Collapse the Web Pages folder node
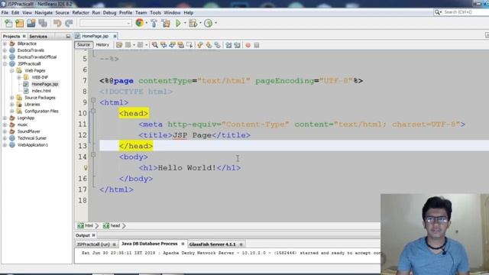This screenshot has width=489, height=275. (x=12, y=71)
